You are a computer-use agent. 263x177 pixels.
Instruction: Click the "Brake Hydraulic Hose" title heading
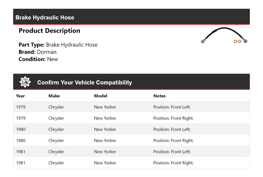click(45, 18)
